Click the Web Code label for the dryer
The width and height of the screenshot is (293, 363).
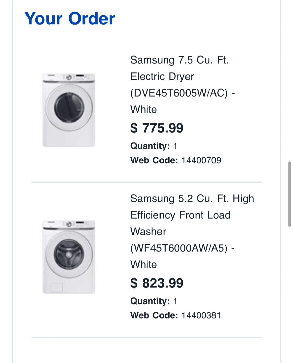click(154, 160)
